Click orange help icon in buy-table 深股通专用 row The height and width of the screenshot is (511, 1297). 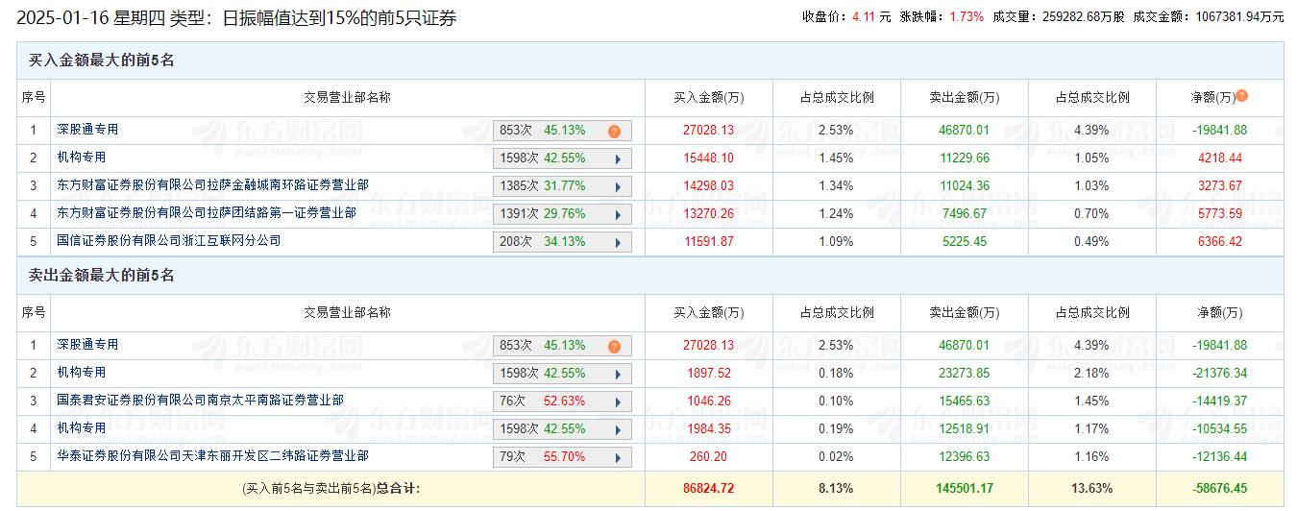pyautogui.click(x=614, y=132)
